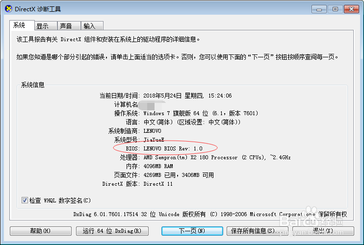Launch 运行 64 位 DxDiag button
The height and width of the screenshot is (245, 364).
click(x=112, y=231)
